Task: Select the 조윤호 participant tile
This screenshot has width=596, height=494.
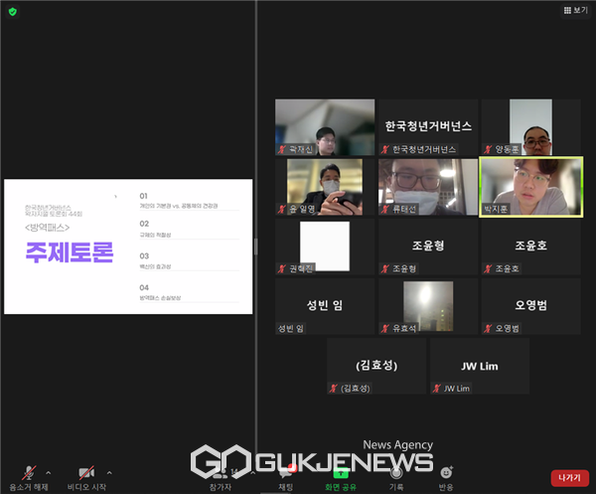Action: 531,247
